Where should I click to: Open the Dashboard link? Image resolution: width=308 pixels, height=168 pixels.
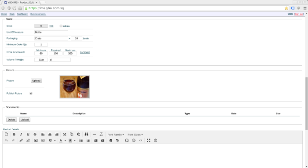(x=22, y=14)
